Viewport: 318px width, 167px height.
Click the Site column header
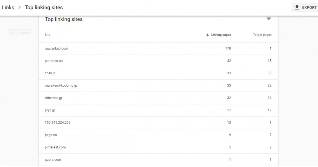click(x=47, y=35)
